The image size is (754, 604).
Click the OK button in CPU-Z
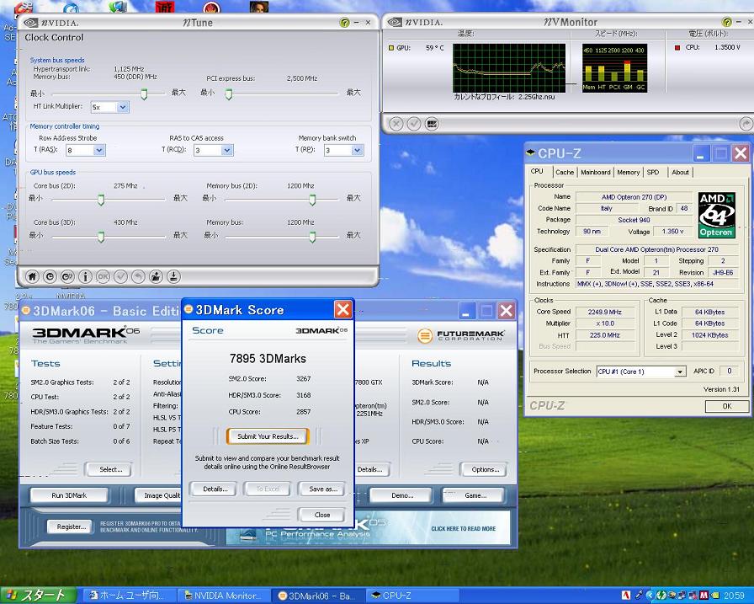726,406
